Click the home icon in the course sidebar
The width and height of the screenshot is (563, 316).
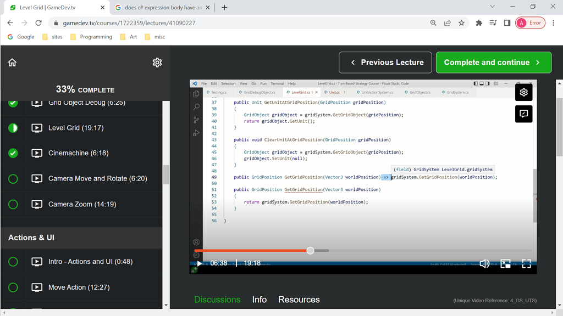tap(12, 63)
